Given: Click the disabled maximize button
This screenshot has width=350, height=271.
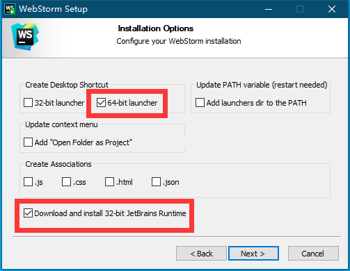Looking at the screenshot, I should tap(300, 9).
